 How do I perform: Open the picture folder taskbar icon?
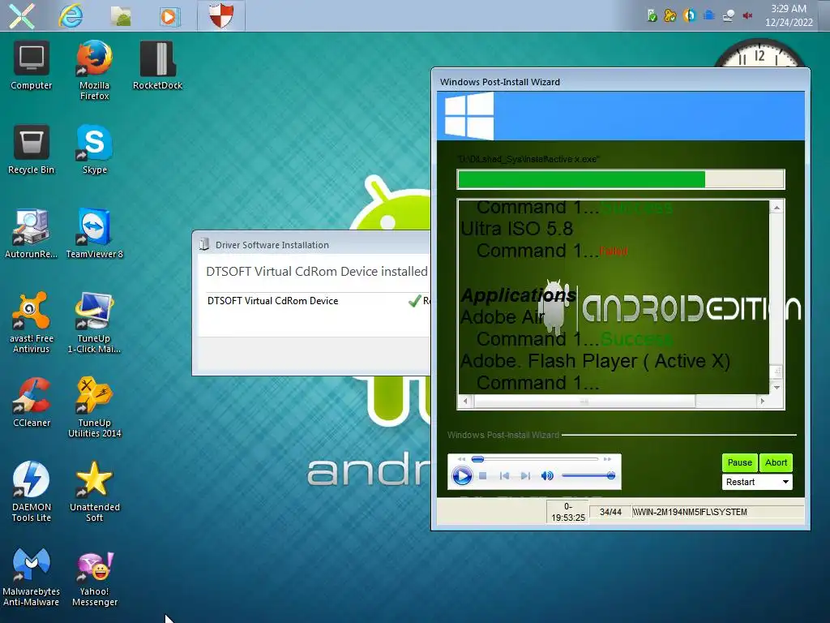pyautogui.click(x=121, y=16)
